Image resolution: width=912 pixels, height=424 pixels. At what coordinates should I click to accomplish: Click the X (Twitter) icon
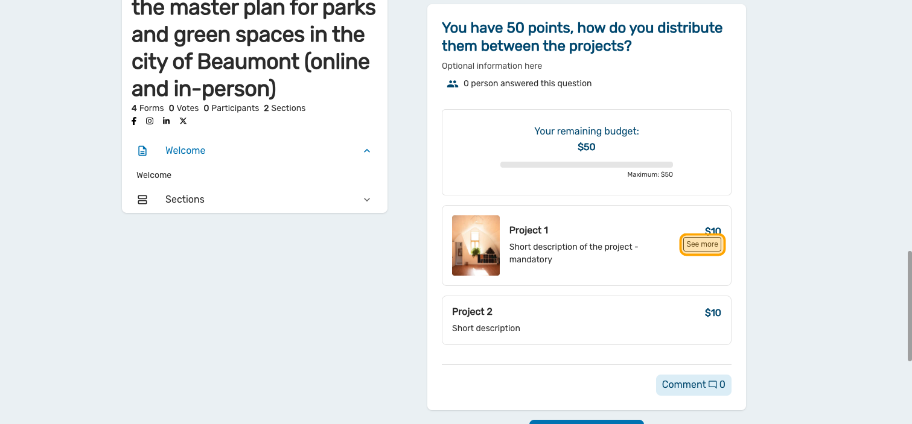pos(183,121)
